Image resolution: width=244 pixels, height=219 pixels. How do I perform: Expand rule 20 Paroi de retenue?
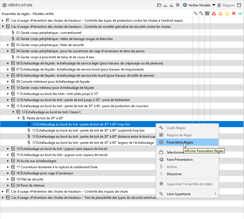click(x=8, y=185)
